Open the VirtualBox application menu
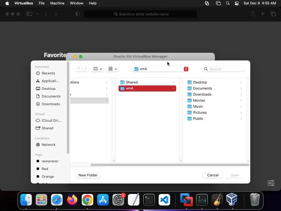The height and width of the screenshot is (211, 281). (24, 3)
